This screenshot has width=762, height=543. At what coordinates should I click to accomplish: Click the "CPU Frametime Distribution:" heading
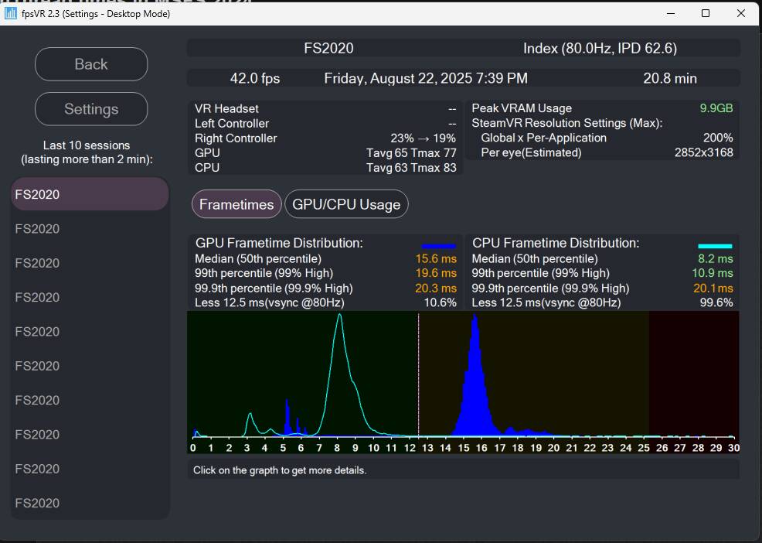(556, 243)
